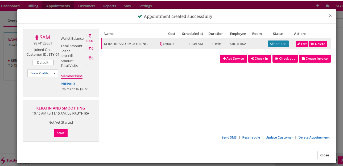
Task: Click the Name column header
Action: click(x=109, y=34)
